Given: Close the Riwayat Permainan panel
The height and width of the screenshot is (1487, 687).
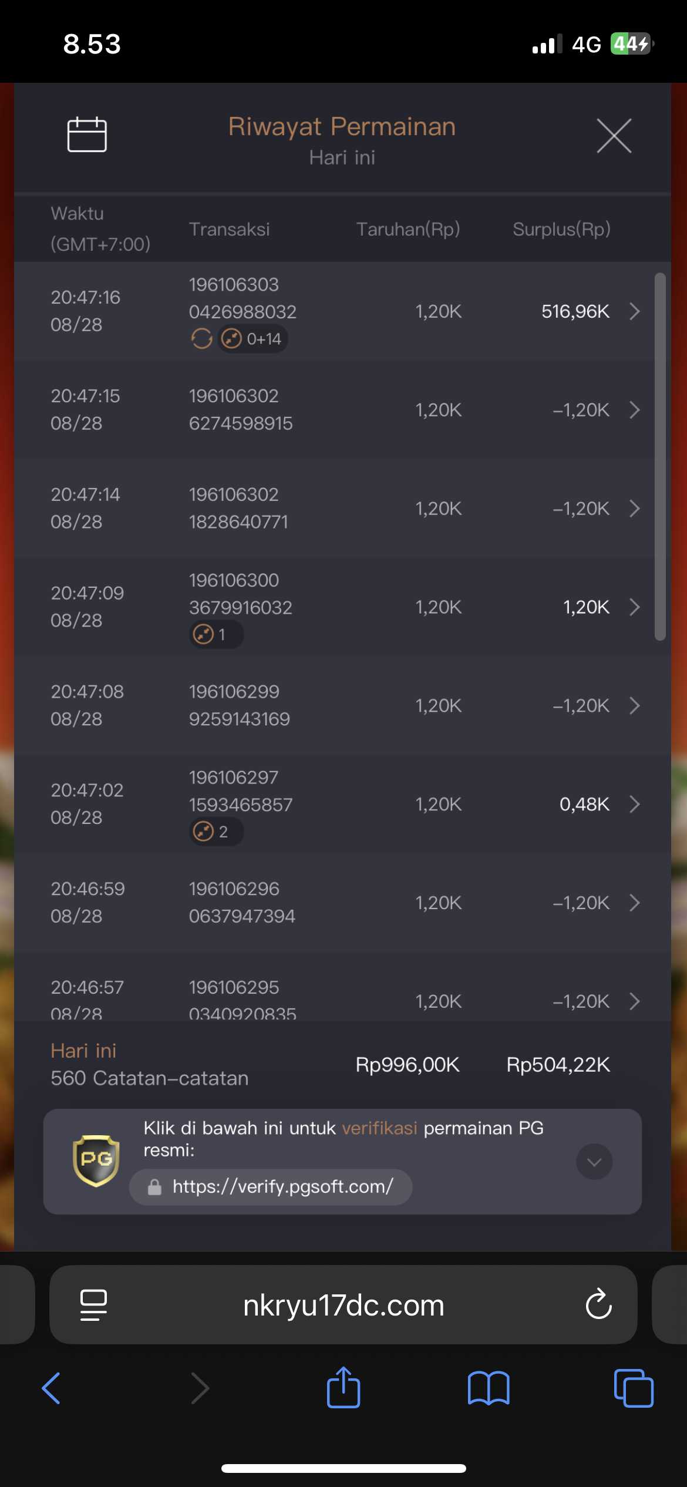Looking at the screenshot, I should 614,136.
